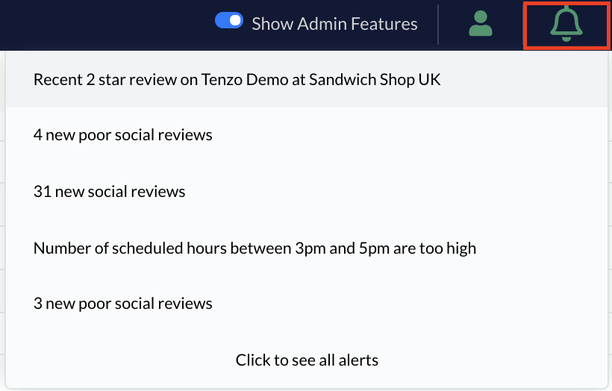The width and height of the screenshot is (612, 391).
Task: View the scheduled hours too high alert
Action: (x=307, y=248)
